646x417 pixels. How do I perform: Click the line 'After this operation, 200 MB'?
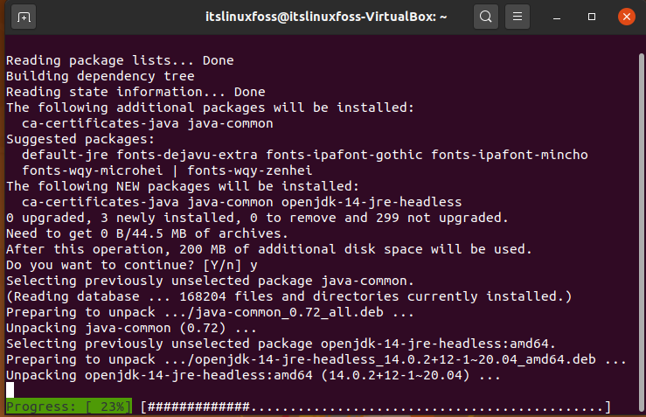tap(269, 249)
